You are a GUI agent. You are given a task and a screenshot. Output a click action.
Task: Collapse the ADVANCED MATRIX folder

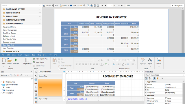pyautogui.click(x=40, y=24)
